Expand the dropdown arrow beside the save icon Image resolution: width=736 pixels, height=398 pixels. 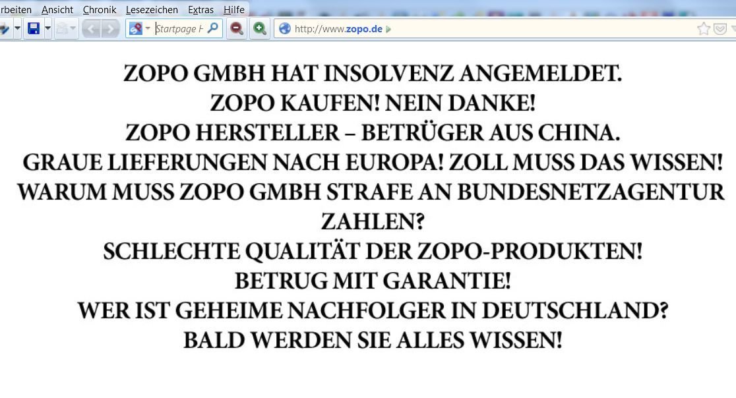[x=47, y=29]
